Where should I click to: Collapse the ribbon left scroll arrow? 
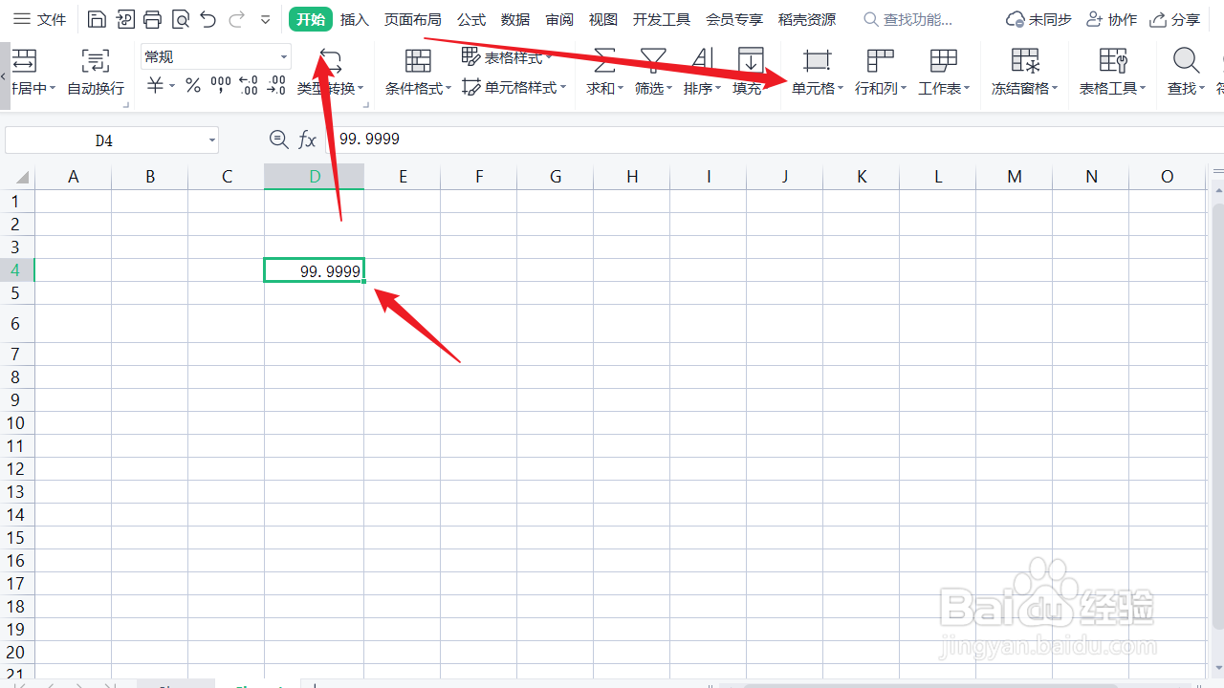(x=4, y=75)
